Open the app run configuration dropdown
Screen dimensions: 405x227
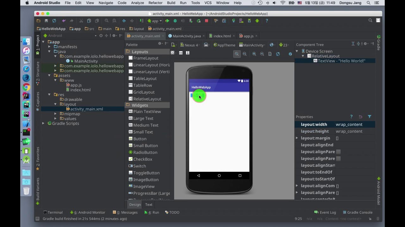click(155, 21)
